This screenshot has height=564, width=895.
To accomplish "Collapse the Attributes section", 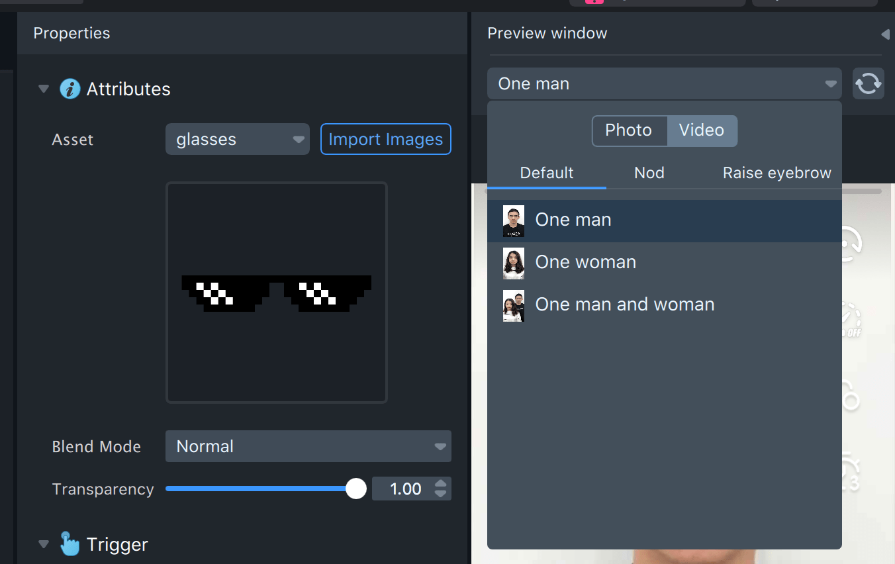I will tap(44, 89).
